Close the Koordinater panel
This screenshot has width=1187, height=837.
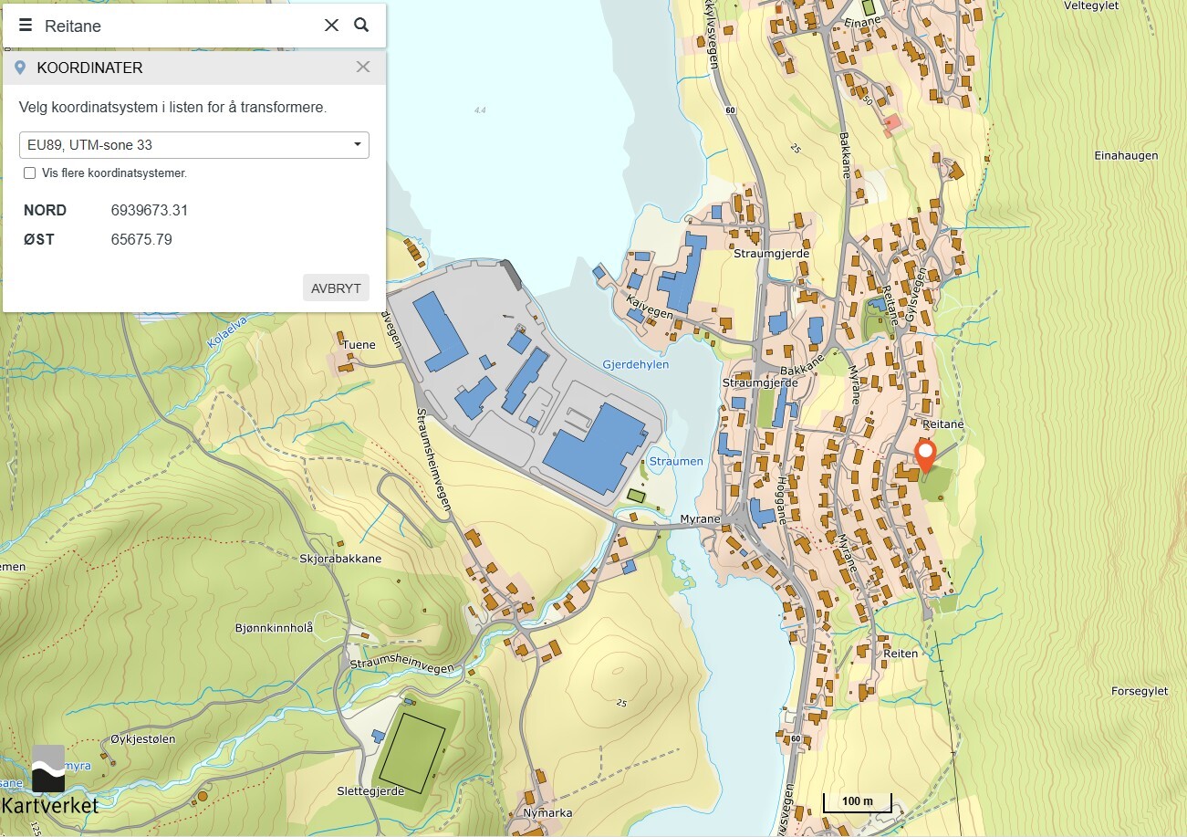[x=363, y=67]
